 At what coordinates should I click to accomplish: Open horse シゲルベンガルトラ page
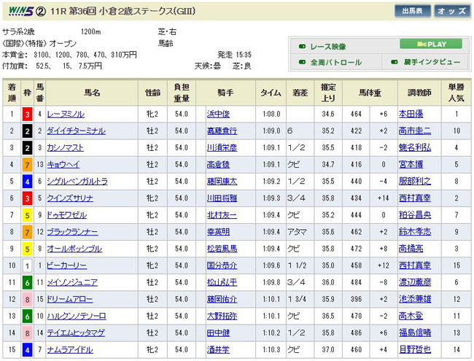click(x=77, y=181)
